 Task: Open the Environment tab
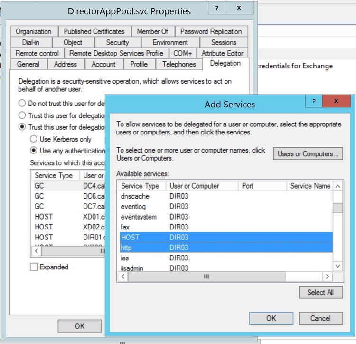click(x=170, y=42)
